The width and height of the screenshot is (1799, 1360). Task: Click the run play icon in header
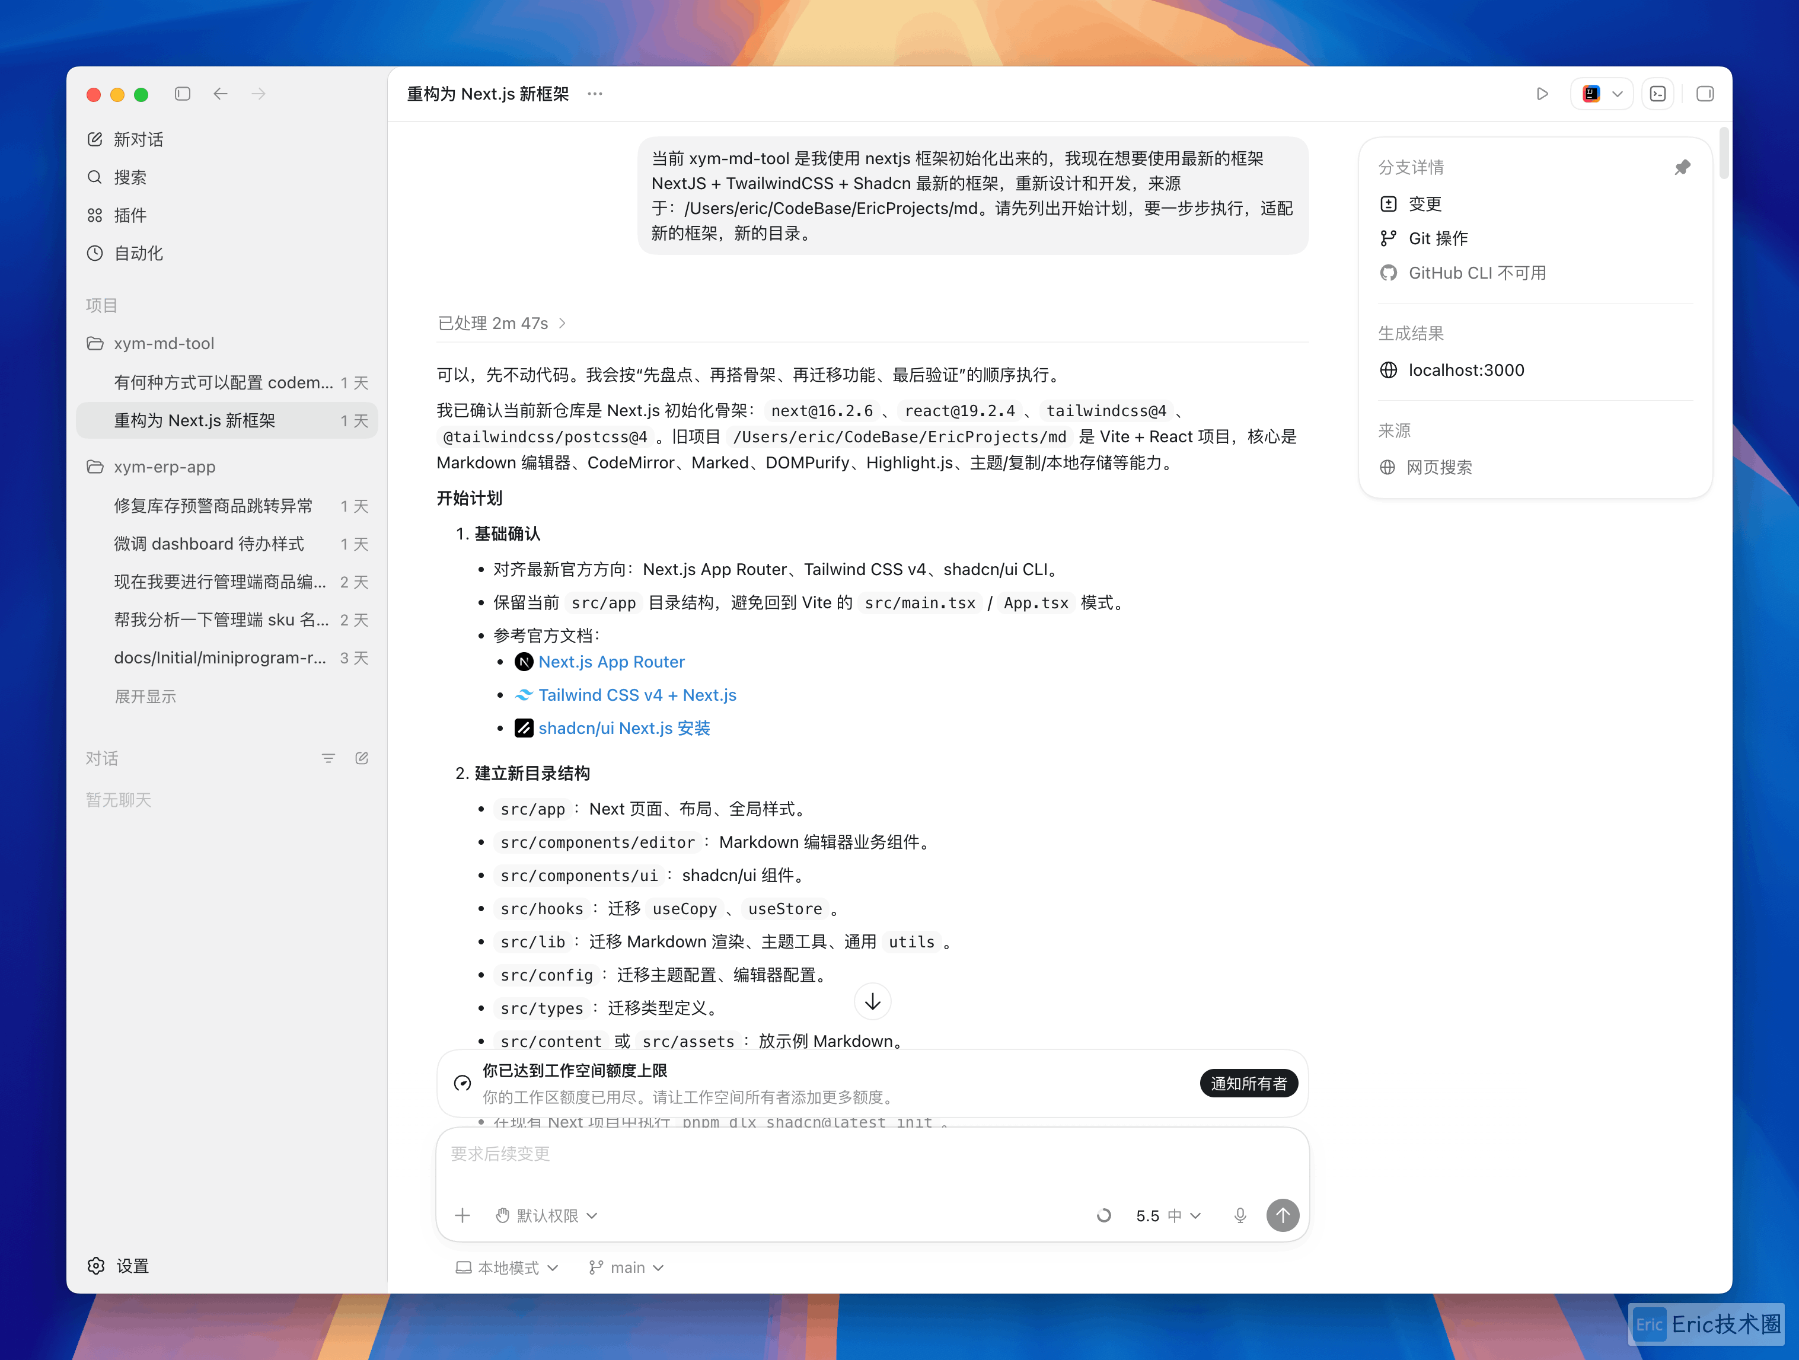pyautogui.click(x=1542, y=94)
